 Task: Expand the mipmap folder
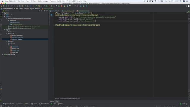(7, 43)
